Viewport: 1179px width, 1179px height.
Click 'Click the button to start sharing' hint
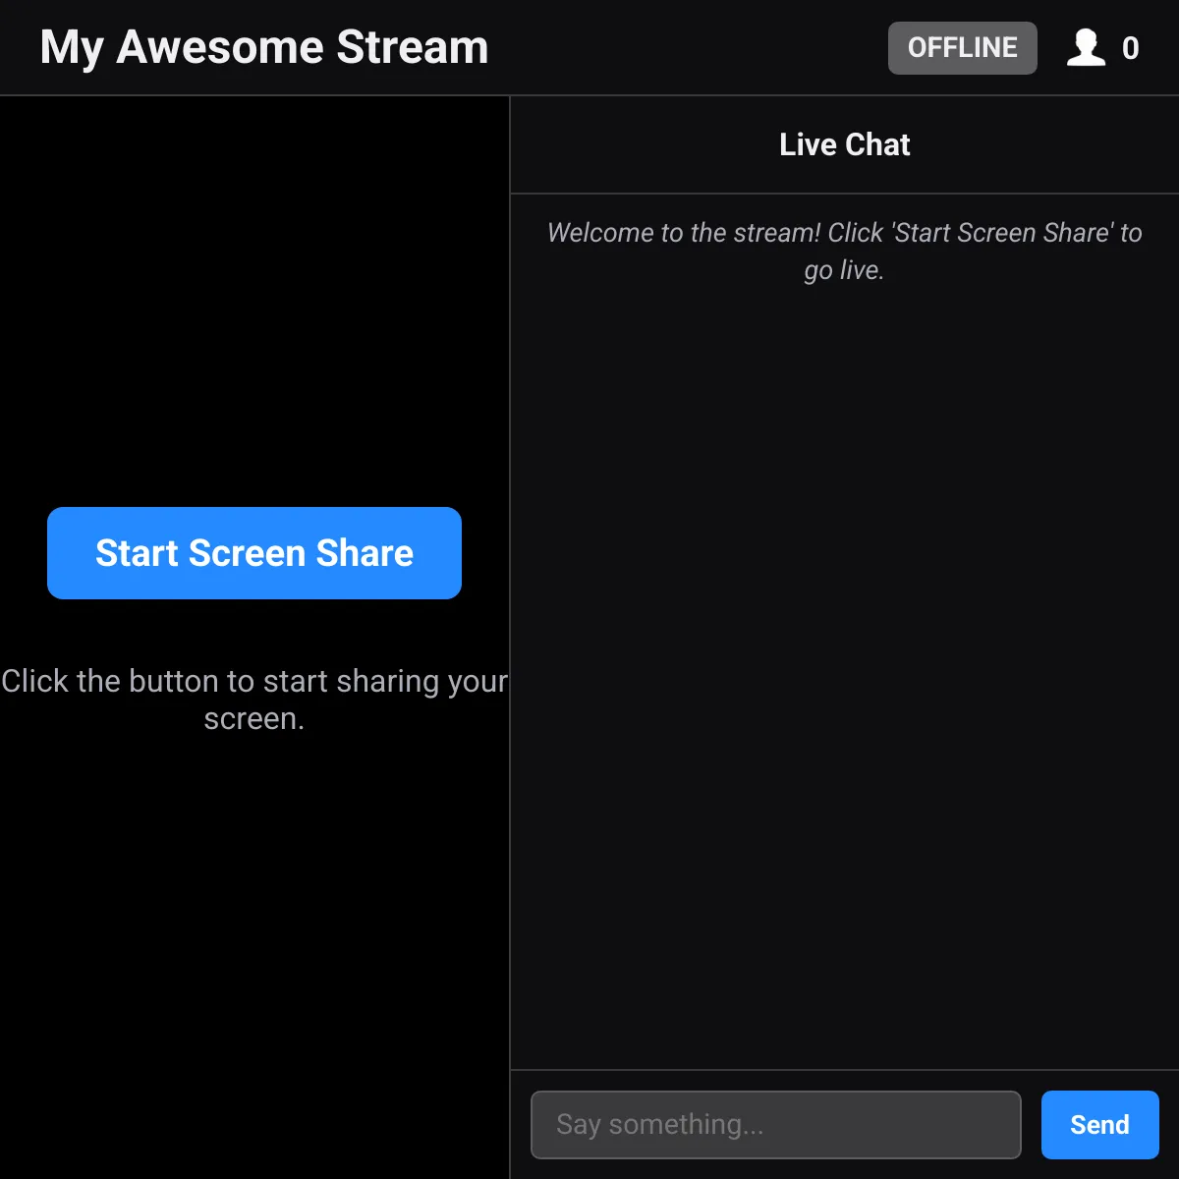tap(254, 700)
